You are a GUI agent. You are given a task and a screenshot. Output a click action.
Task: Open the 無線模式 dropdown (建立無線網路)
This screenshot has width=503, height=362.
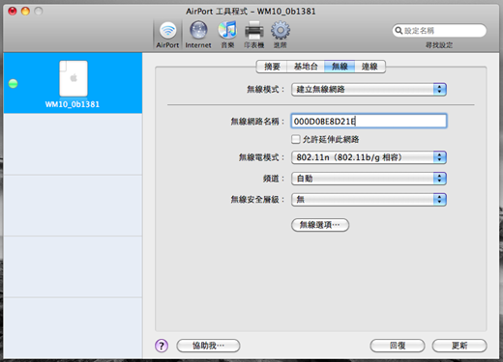[x=369, y=90]
